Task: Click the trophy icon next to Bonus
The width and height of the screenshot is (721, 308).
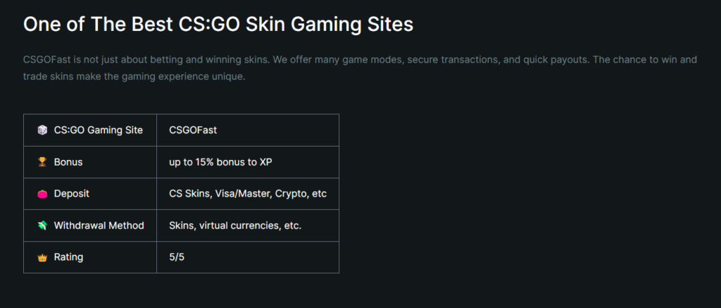Action: tap(42, 162)
